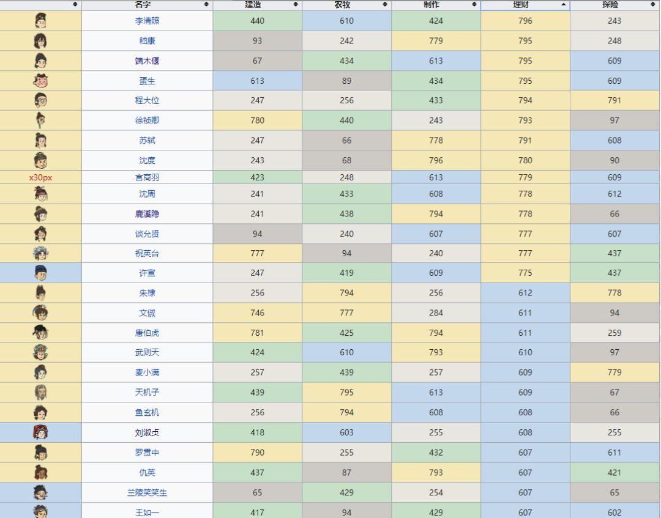Screen dimensions: 661x518
Task: Sort by the unlabeled avatar column header
Action: click(x=41, y=4)
